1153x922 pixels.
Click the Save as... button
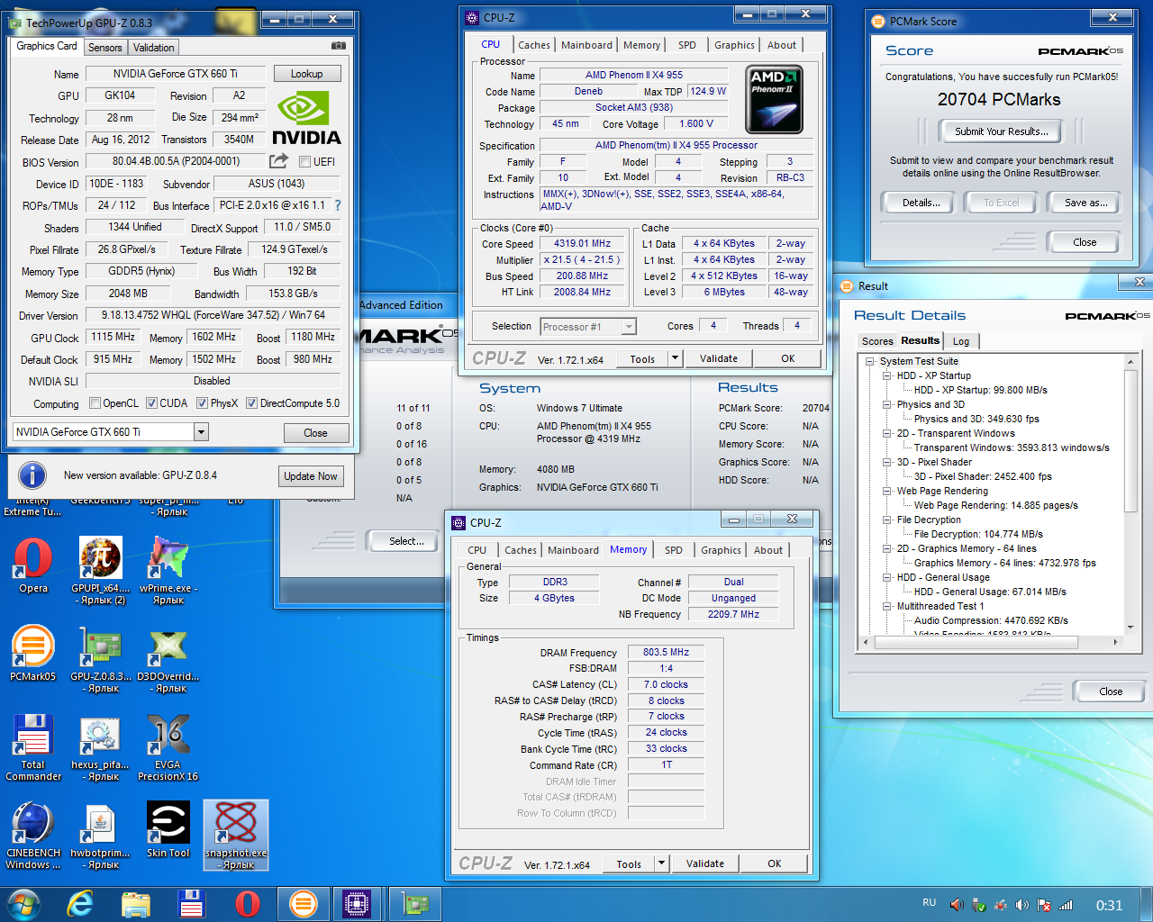[1085, 203]
